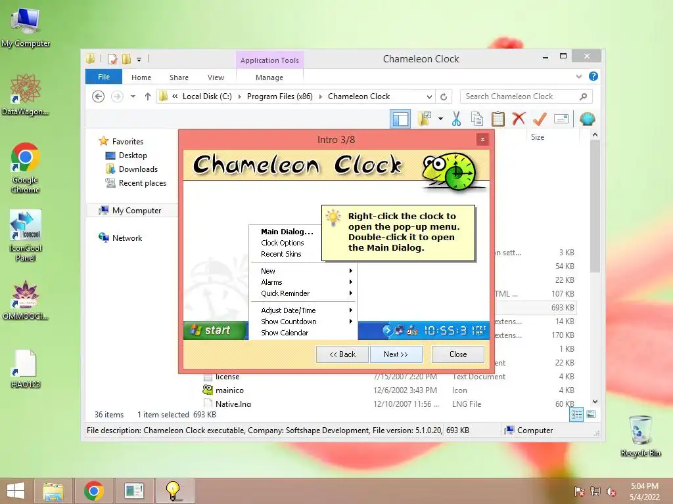This screenshot has width=673, height=504.
Task: Click the Copy icon in toolbar
Action: (477, 119)
